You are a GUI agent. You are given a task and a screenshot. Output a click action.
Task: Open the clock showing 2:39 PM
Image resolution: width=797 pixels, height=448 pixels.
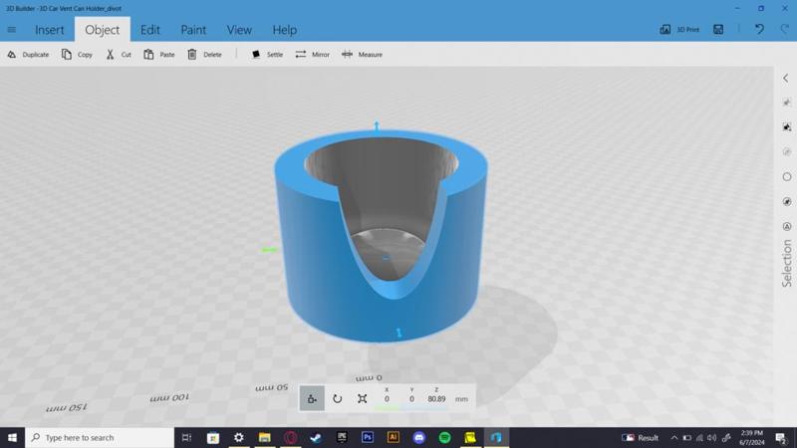click(752, 437)
